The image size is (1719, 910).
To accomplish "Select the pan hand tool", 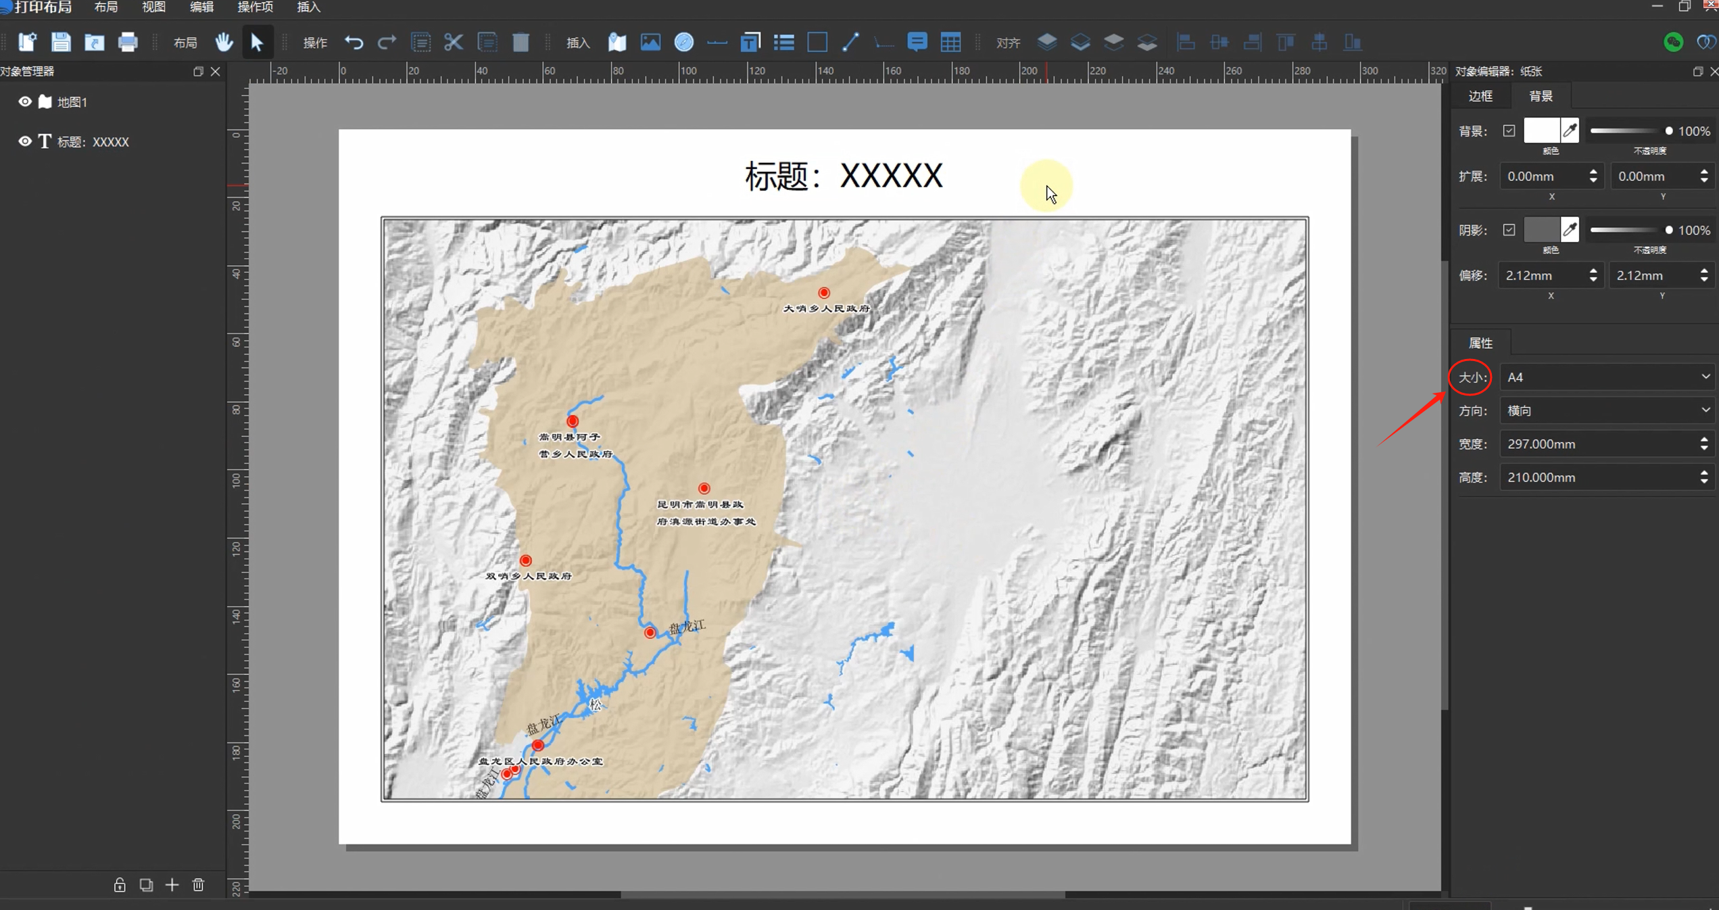I will [x=224, y=43].
